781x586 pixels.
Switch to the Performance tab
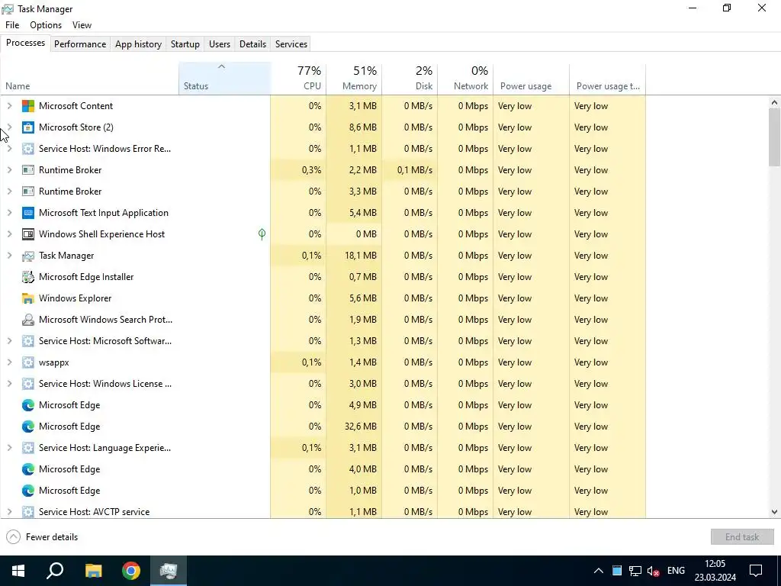[x=80, y=43]
